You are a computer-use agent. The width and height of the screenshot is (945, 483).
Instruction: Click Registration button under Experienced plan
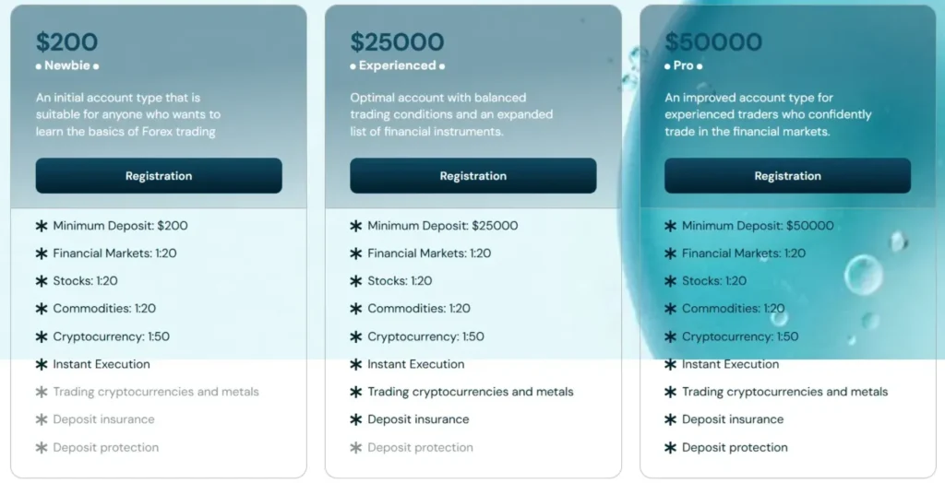pyautogui.click(x=472, y=176)
